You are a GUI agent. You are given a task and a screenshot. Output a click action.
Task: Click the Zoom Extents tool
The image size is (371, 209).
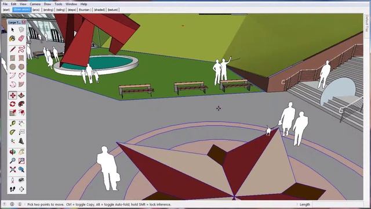click(13, 170)
